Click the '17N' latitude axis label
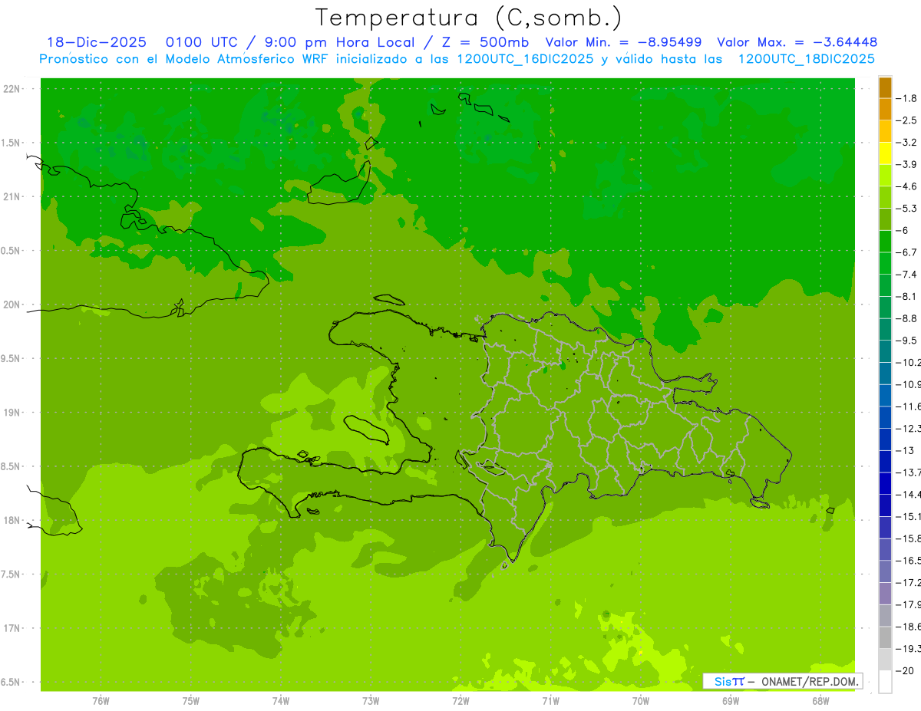The width and height of the screenshot is (921, 711). (x=12, y=628)
